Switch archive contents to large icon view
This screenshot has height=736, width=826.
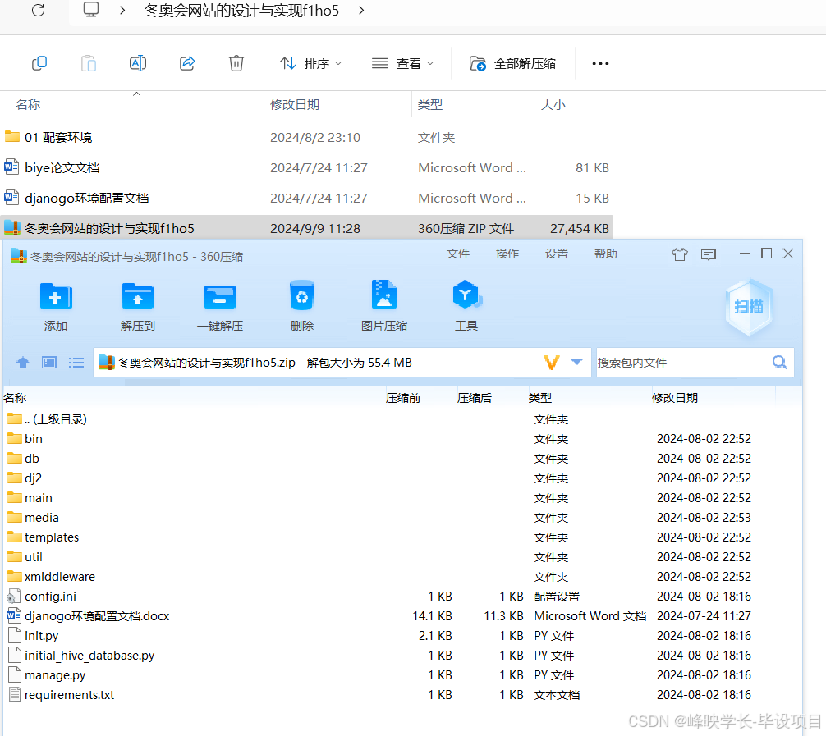point(48,362)
